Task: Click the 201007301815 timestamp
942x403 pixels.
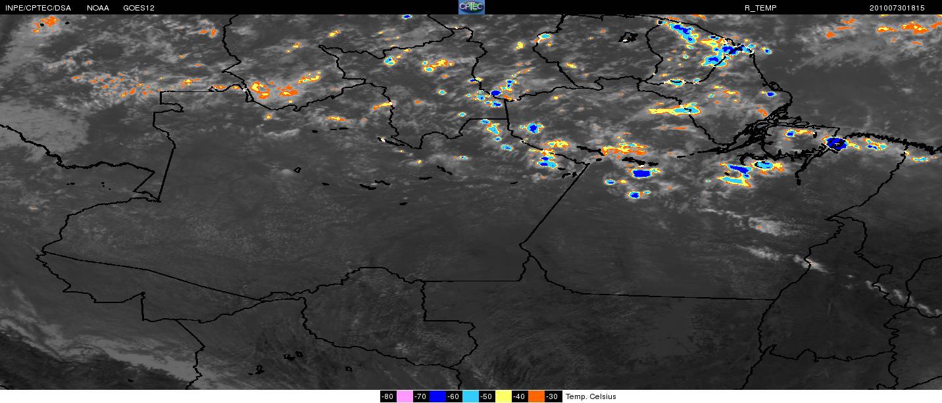Action: point(897,8)
